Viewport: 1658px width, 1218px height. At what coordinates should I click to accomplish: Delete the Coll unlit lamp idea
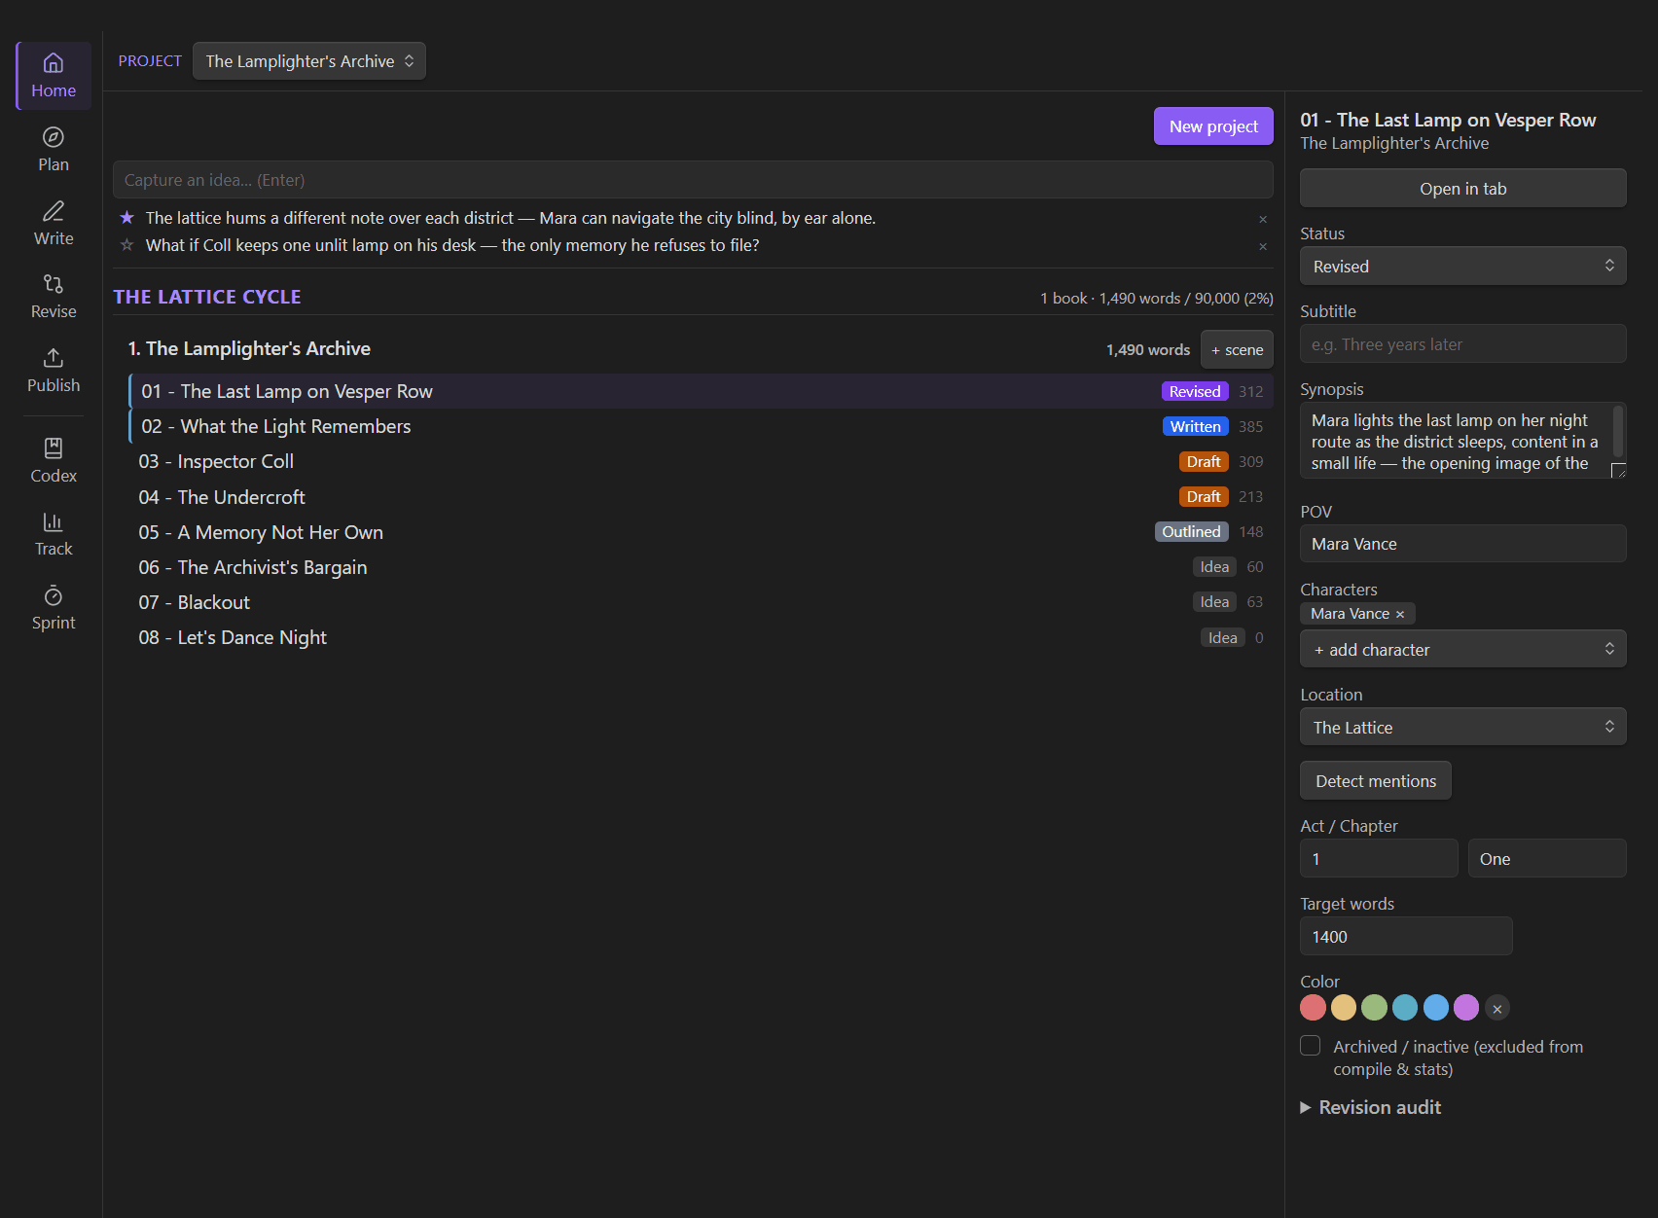point(1263,246)
